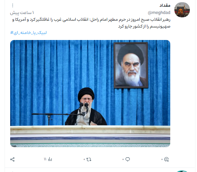Open the view statistics bar chart icon
The image size is (197, 172).
pyautogui.click(x=50, y=159)
